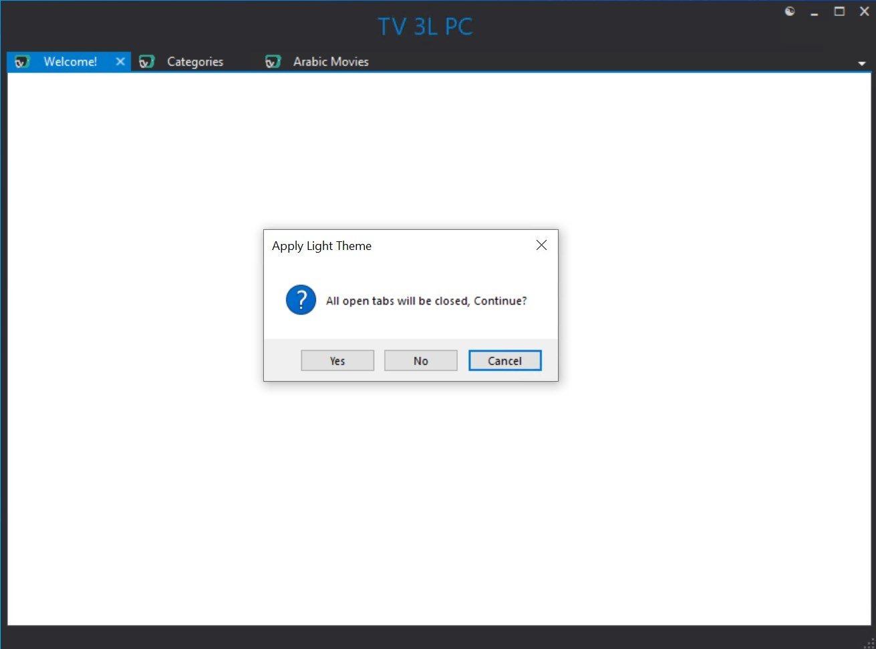Viewport: 876px width, 649px height.
Task: Click the TV 3L PC title text
Action: (426, 27)
